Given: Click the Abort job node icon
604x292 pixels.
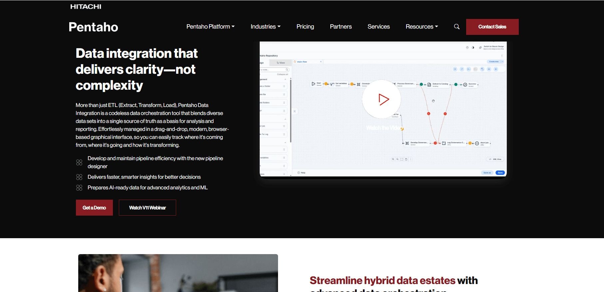Looking at the screenshot, I should (x=477, y=143).
